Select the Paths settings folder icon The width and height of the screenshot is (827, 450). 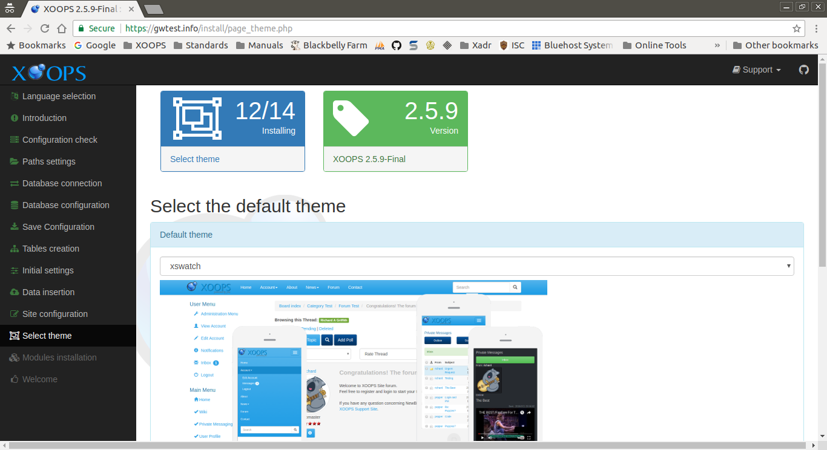click(x=13, y=161)
